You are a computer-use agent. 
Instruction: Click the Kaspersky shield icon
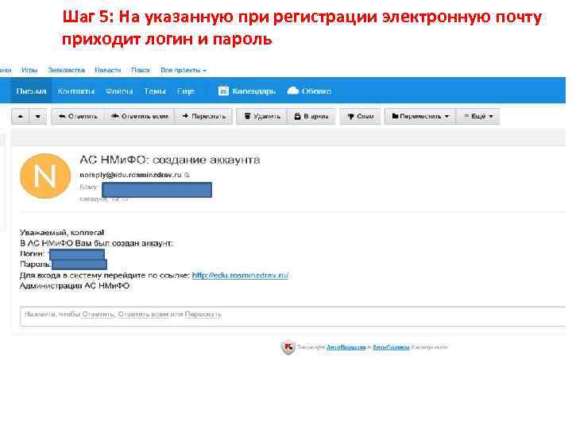tap(288, 347)
